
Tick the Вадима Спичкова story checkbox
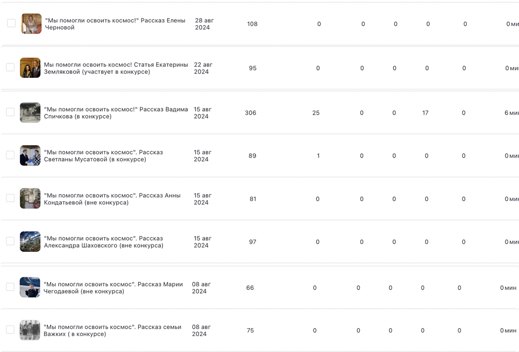coord(10,112)
